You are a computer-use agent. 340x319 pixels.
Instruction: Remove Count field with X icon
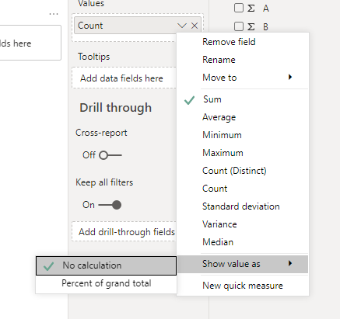(x=195, y=26)
